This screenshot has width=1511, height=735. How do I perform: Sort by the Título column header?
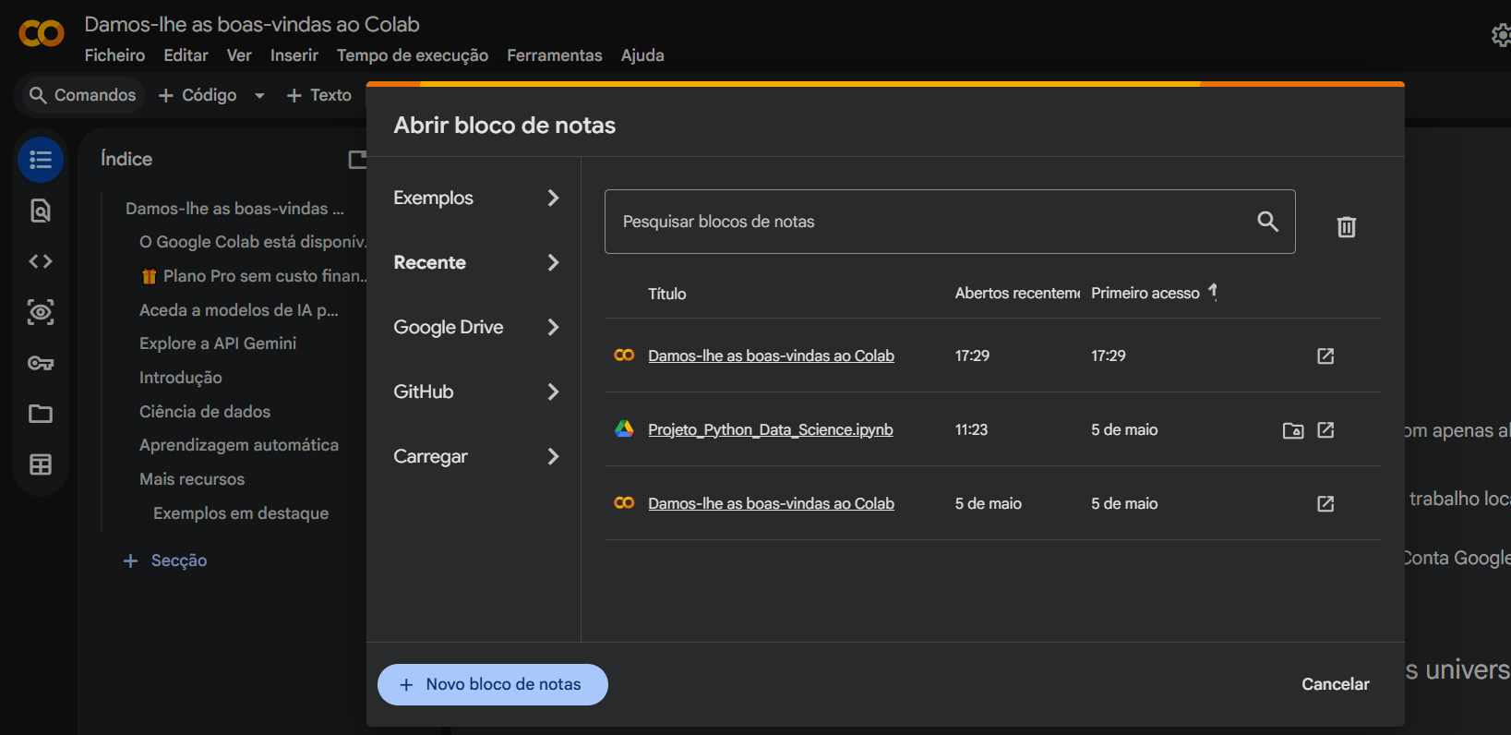[667, 294]
